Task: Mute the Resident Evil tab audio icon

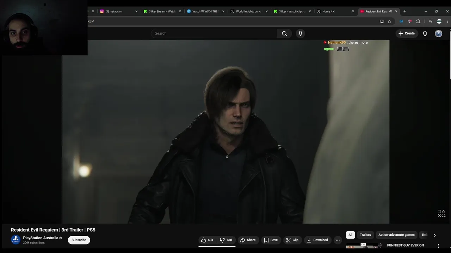Action: [x=390, y=11]
